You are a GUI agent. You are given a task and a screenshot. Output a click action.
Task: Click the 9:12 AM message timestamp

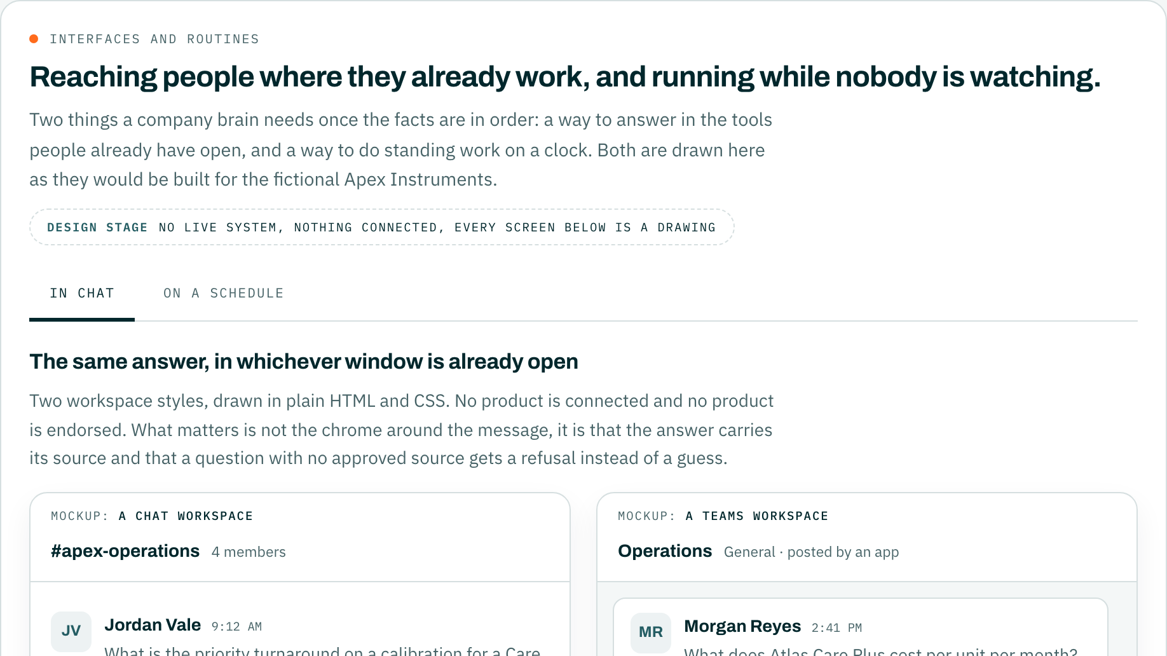pos(236,627)
